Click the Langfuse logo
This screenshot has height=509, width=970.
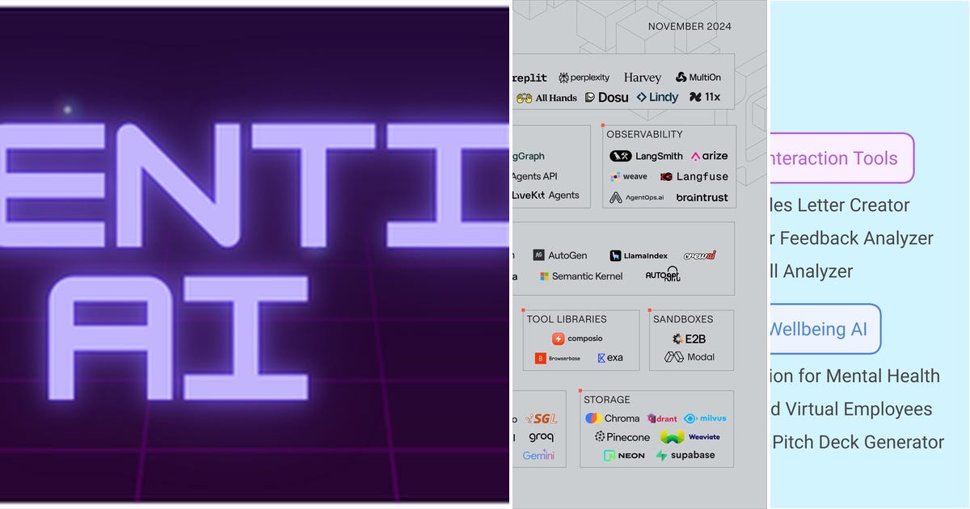(x=693, y=176)
